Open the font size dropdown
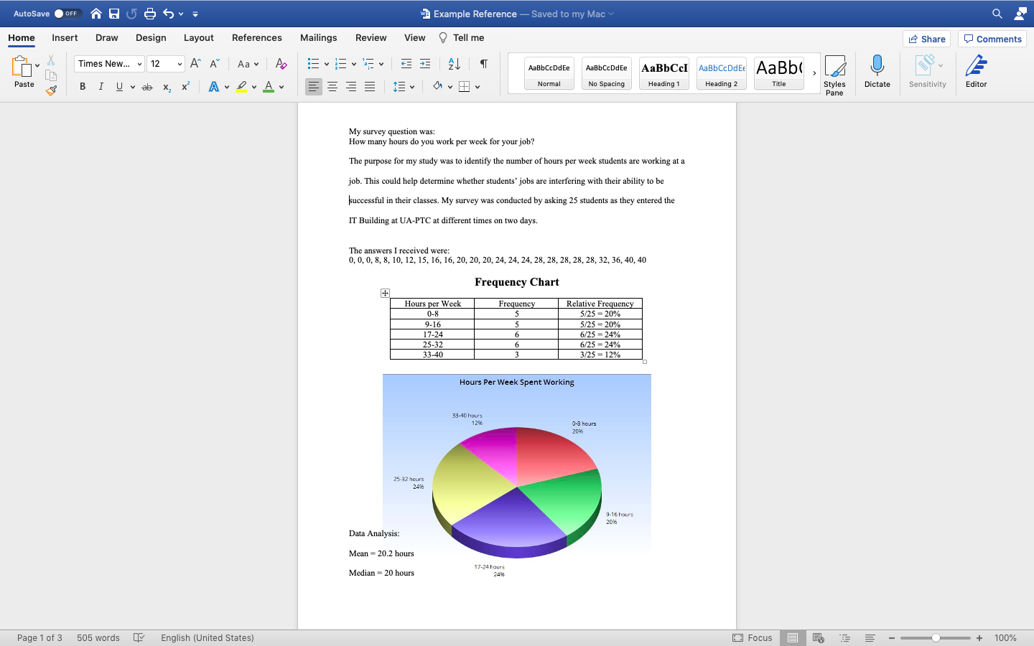This screenshot has width=1034, height=646. tap(180, 64)
